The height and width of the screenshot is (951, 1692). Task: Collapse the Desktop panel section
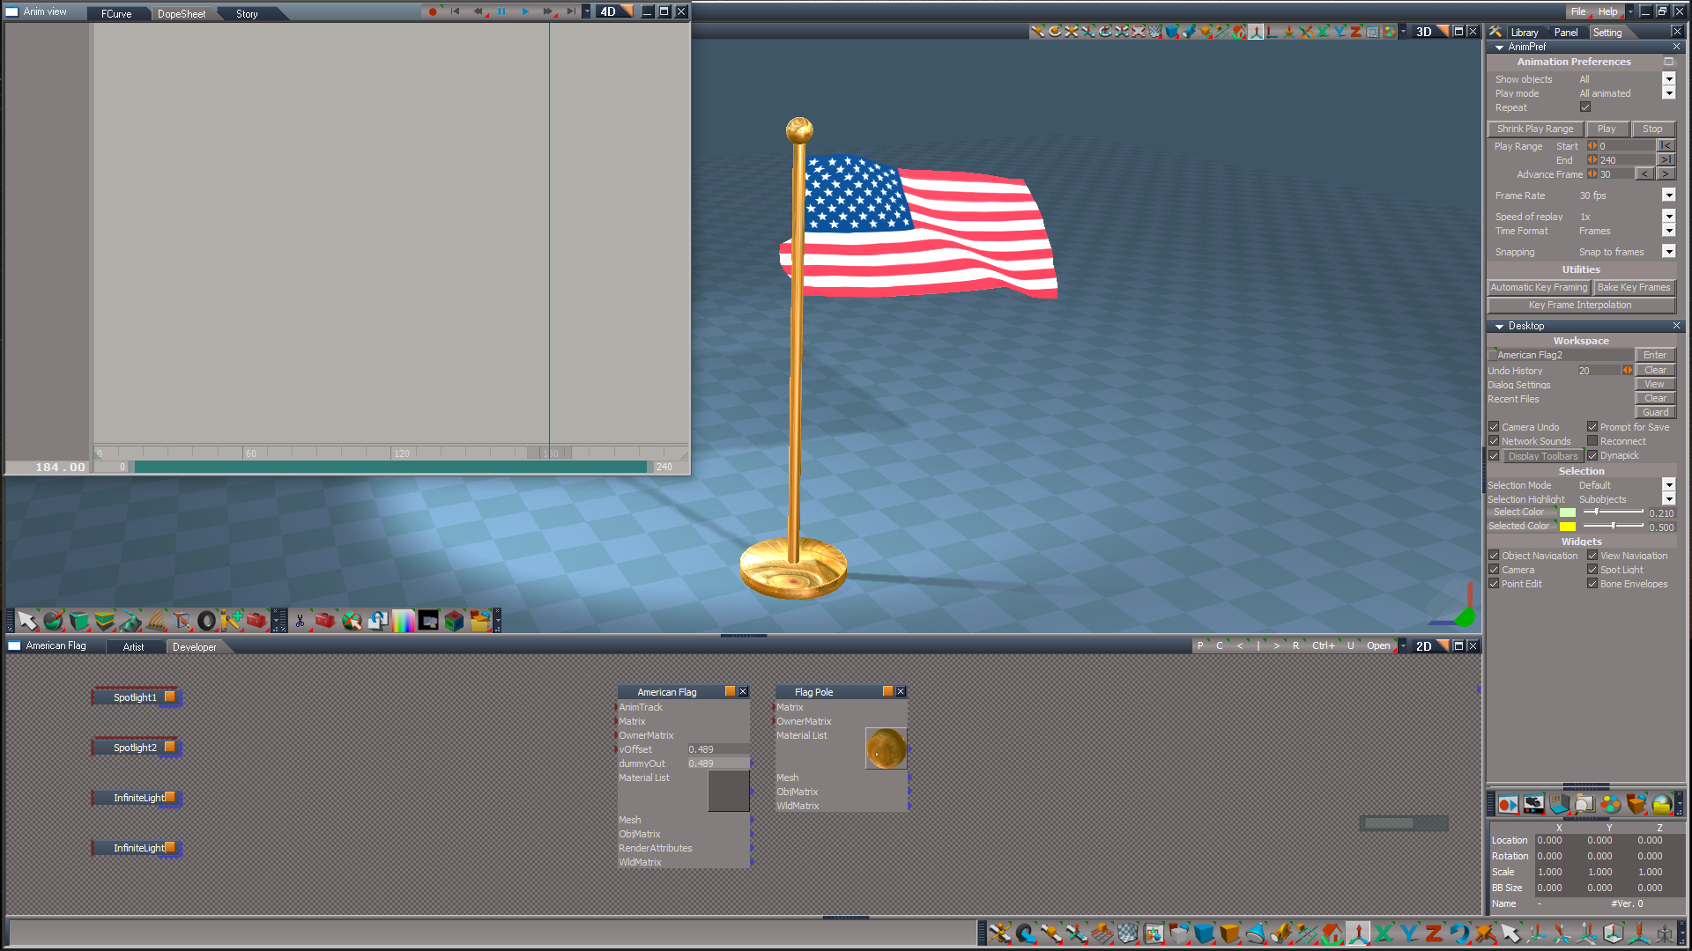click(1499, 327)
